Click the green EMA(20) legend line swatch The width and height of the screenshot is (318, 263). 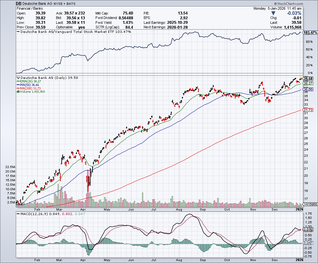(x=18, y=81)
